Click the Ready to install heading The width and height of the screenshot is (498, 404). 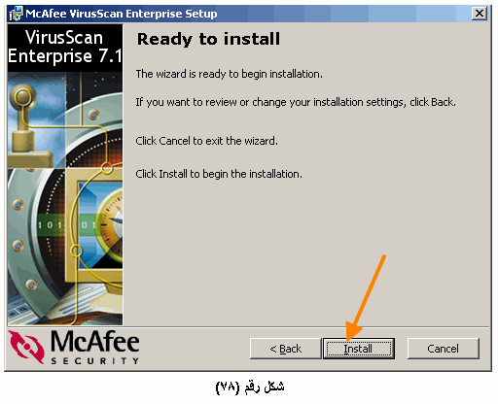click(208, 40)
